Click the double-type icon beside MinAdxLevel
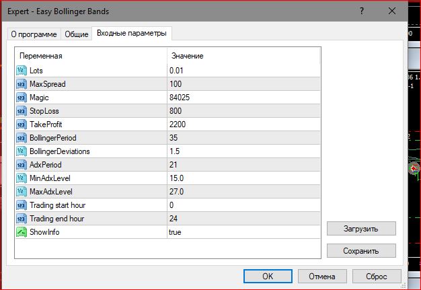The height and width of the screenshot is (290, 421). pyautogui.click(x=22, y=178)
